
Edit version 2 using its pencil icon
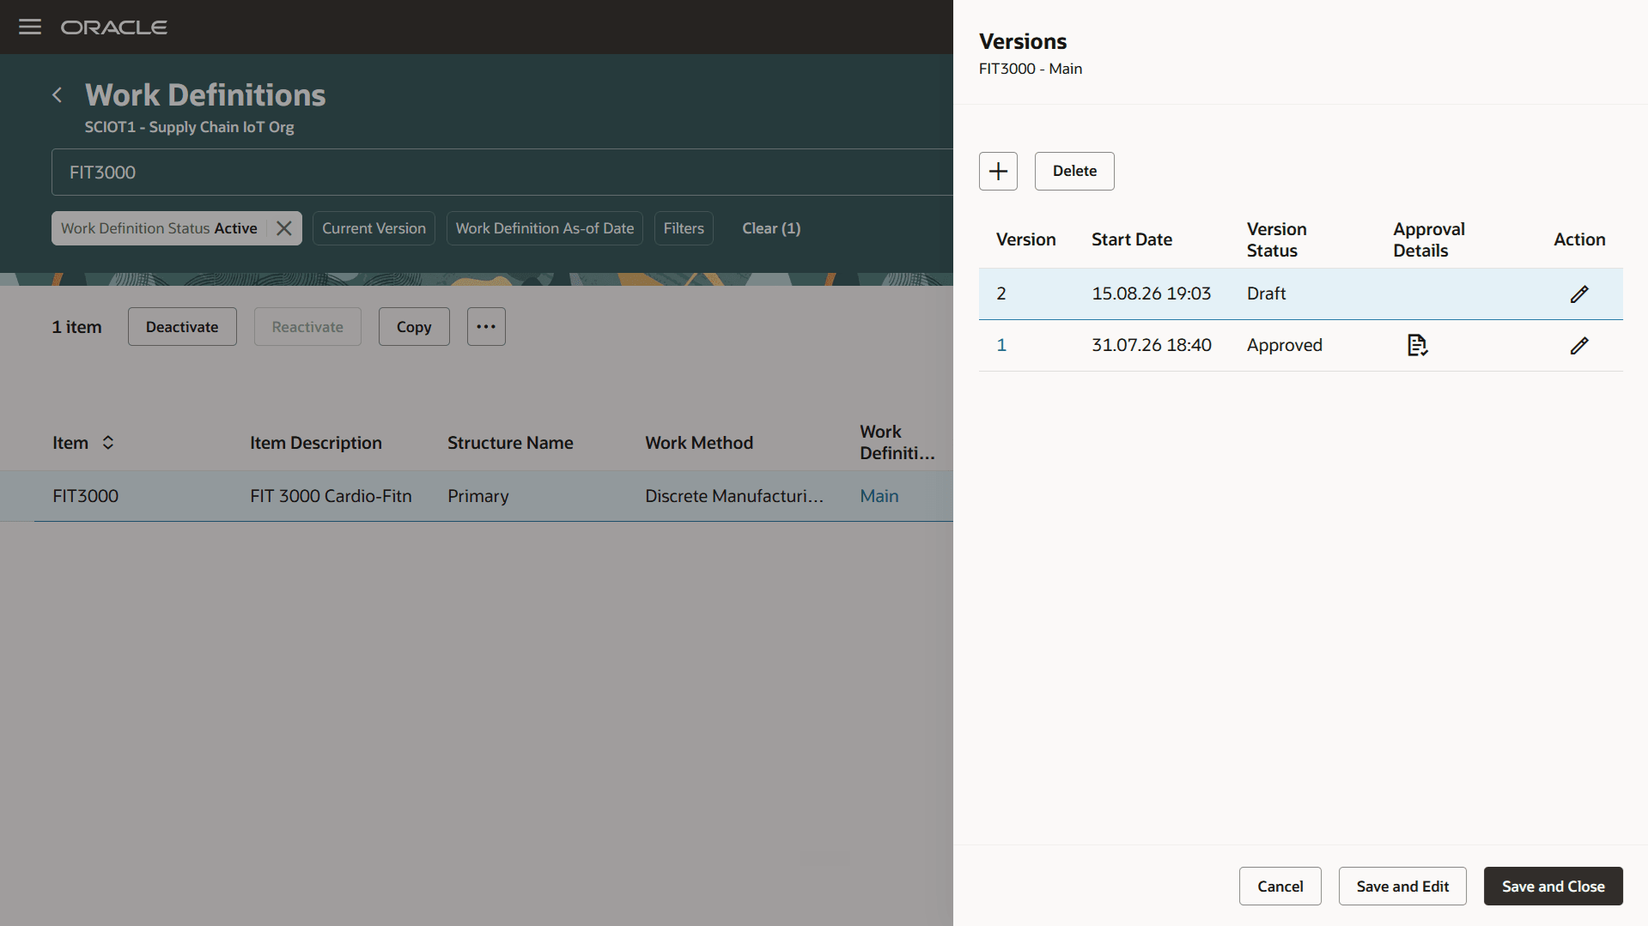[x=1579, y=294]
